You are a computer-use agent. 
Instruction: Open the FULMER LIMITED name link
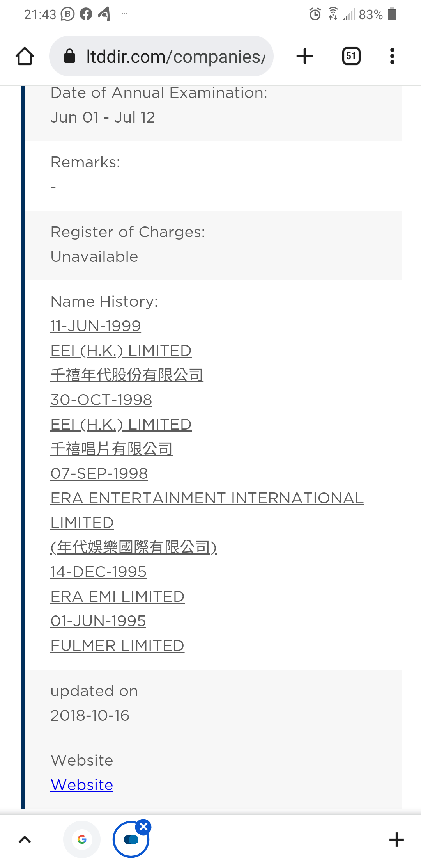click(117, 645)
